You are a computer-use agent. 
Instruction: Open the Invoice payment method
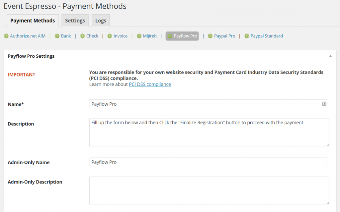(121, 36)
